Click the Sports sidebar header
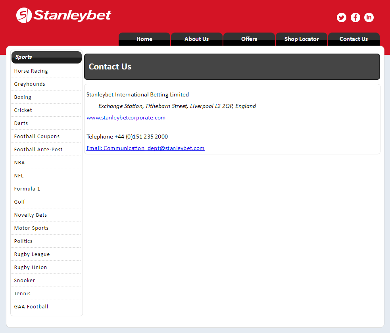The height and width of the screenshot is (333, 390). click(x=46, y=57)
